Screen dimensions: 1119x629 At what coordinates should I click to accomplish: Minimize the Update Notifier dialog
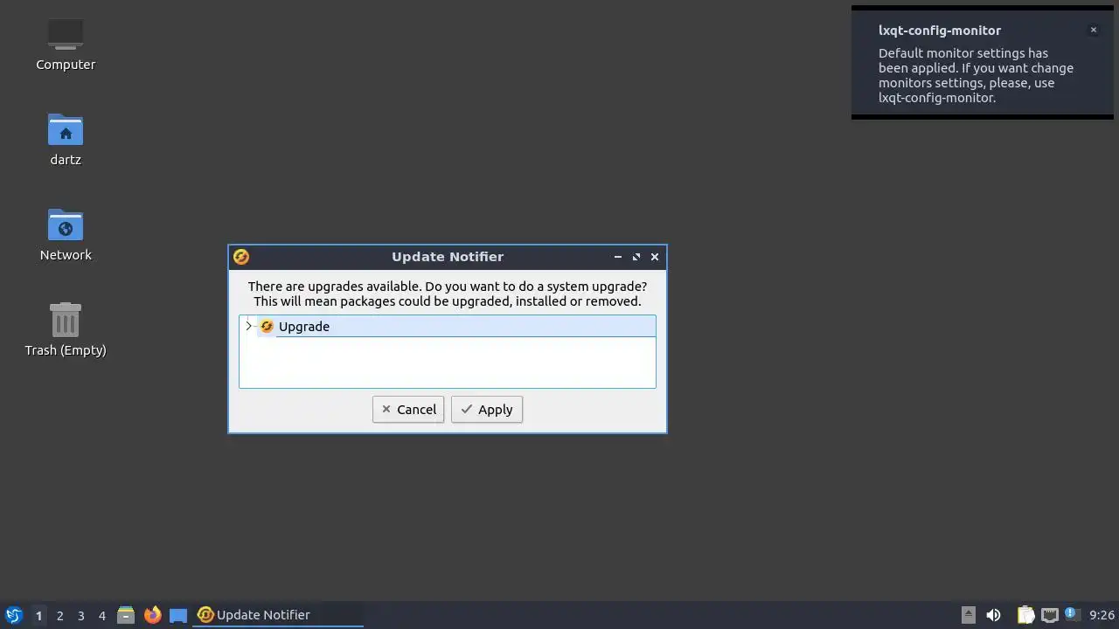(618, 257)
